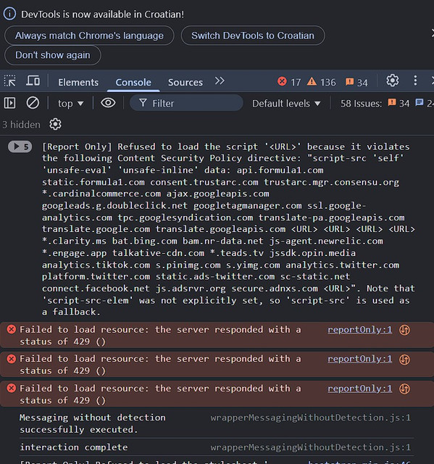
Task: Switch to the Console tab
Action: click(133, 82)
